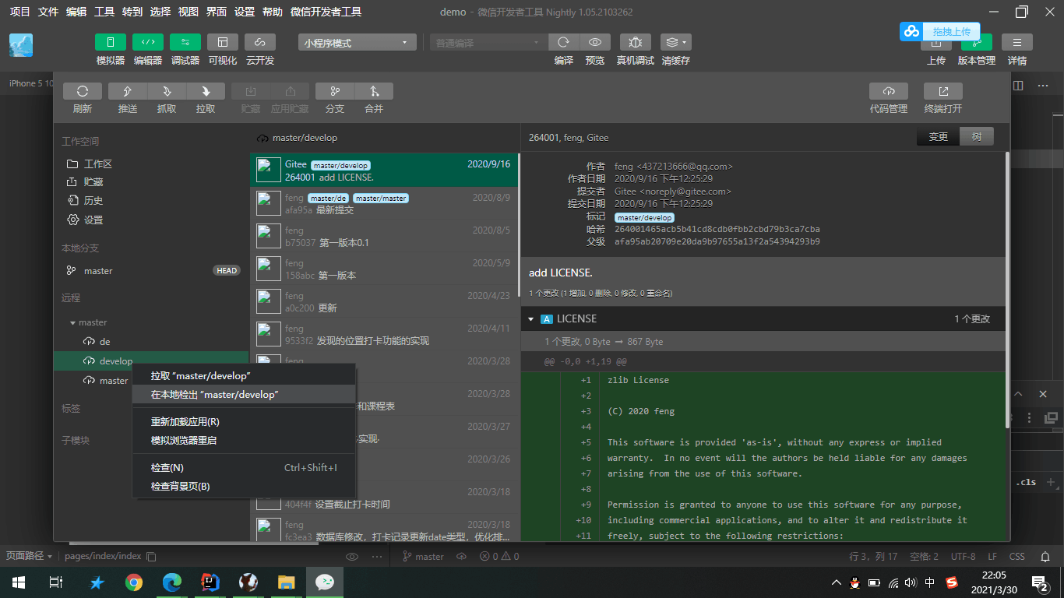Open the stash item in workspace
The height and width of the screenshot is (598, 1064).
151,181
